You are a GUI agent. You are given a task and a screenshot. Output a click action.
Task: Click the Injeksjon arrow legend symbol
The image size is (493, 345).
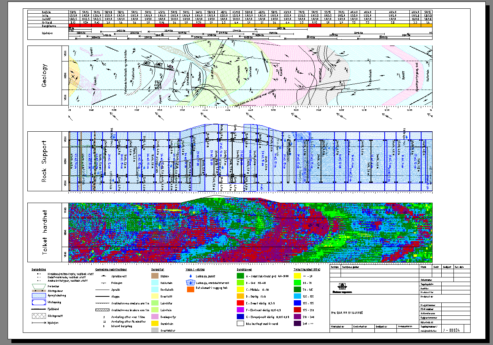(39, 323)
